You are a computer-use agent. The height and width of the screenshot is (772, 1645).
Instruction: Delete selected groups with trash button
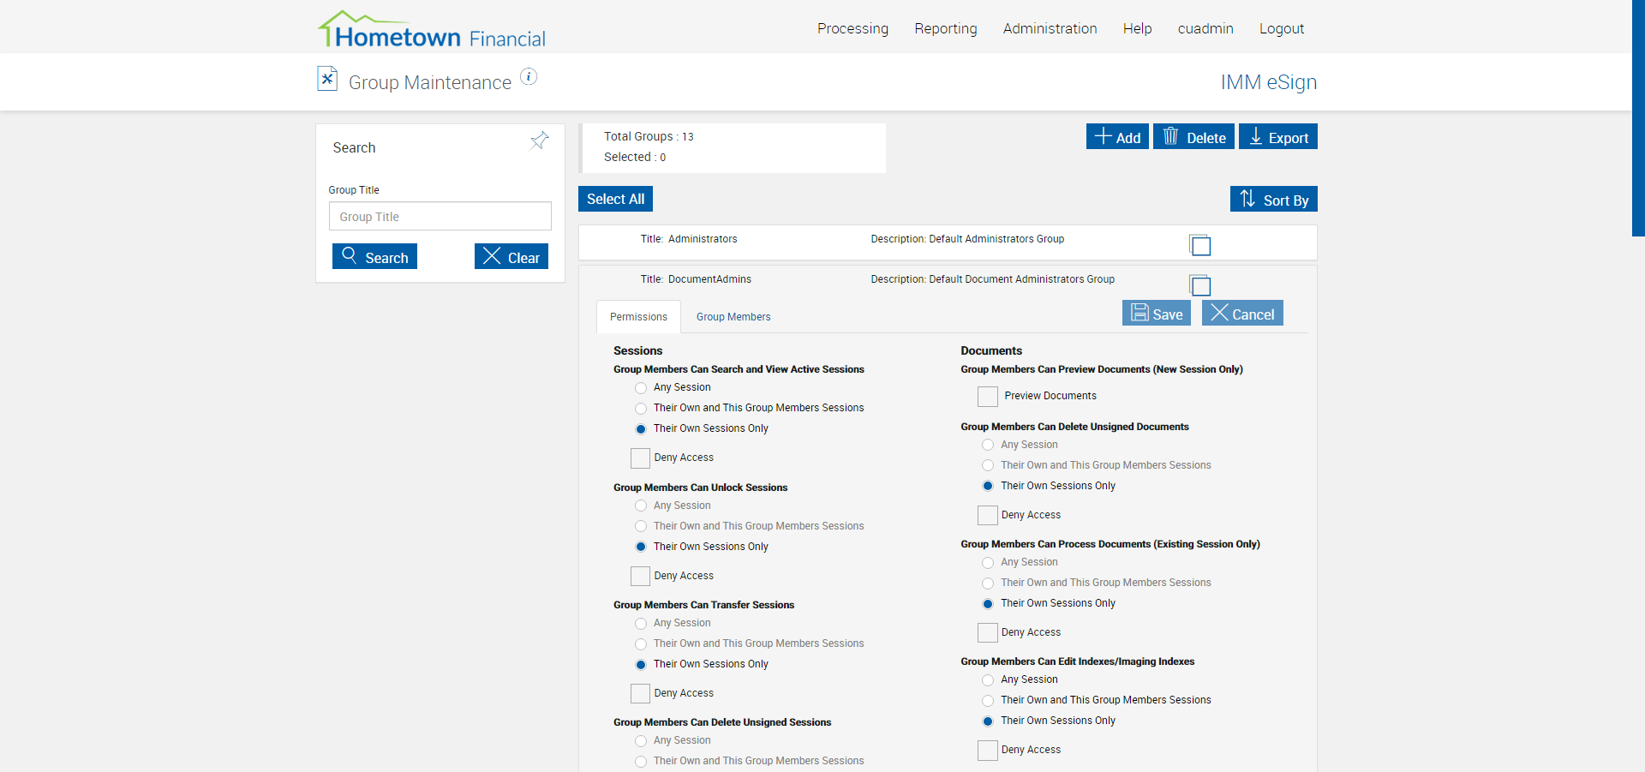[1193, 137]
